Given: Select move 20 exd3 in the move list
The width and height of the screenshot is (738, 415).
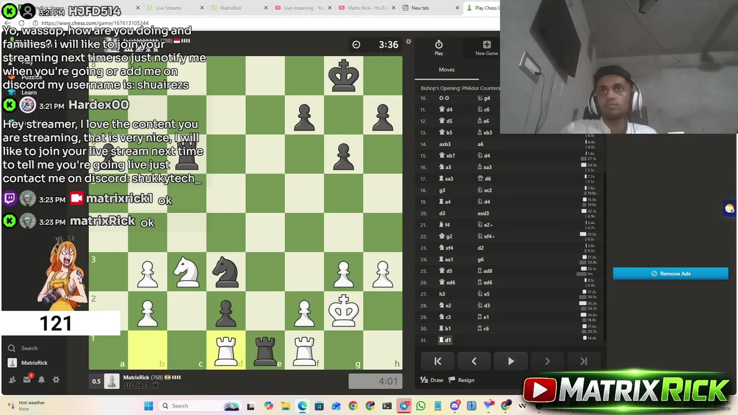Looking at the screenshot, I should 483,213.
